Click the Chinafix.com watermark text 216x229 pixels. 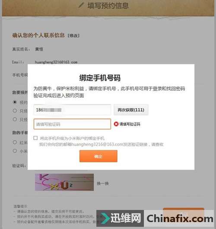point(180,219)
